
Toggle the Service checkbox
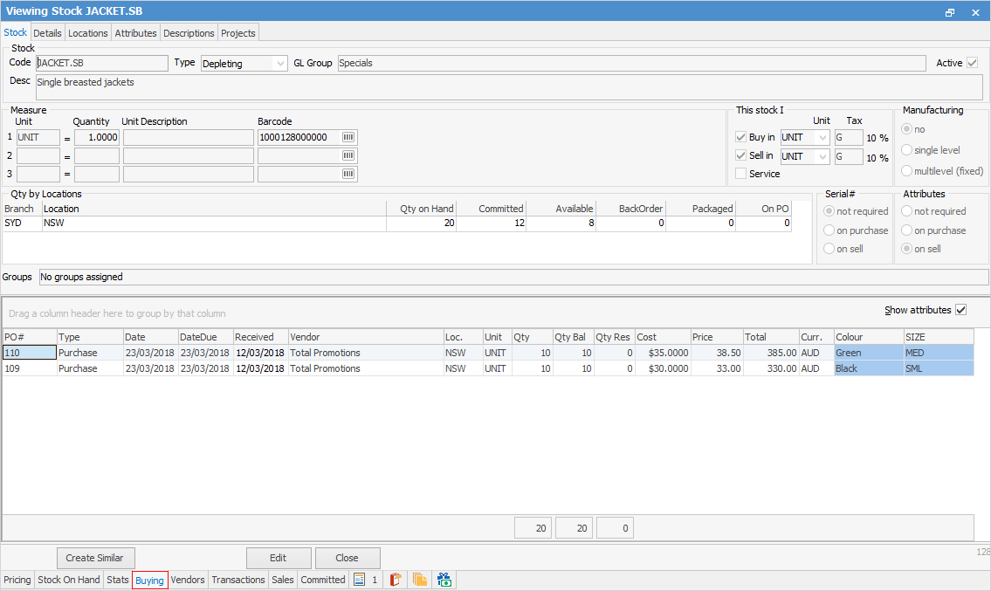point(741,174)
